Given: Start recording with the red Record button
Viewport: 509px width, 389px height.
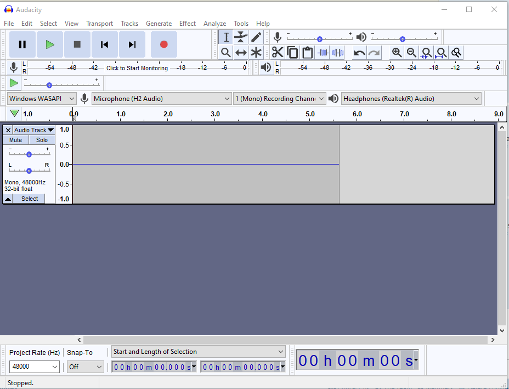Looking at the screenshot, I should (164, 44).
